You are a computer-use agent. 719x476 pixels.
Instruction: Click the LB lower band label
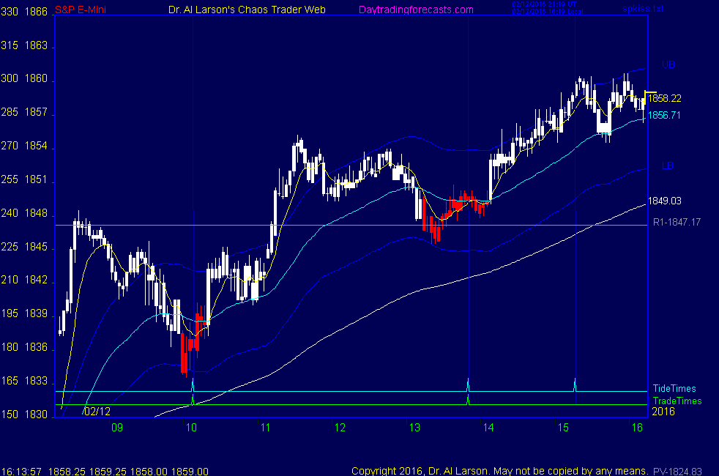click(668, 166)
